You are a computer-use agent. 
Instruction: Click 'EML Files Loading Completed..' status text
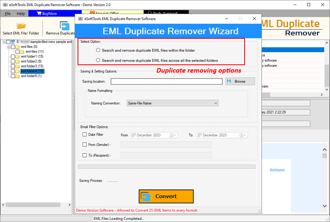[x=118, y=219]
